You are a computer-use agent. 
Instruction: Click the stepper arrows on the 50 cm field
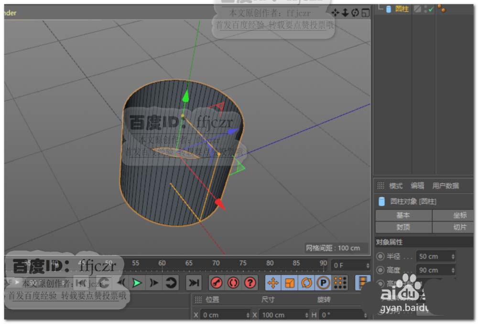click(x=453, y=256)
